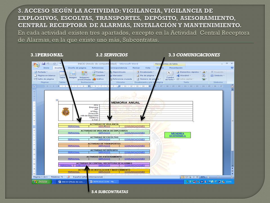Click the proofing errors icon in status bar

tap(68, 177)
